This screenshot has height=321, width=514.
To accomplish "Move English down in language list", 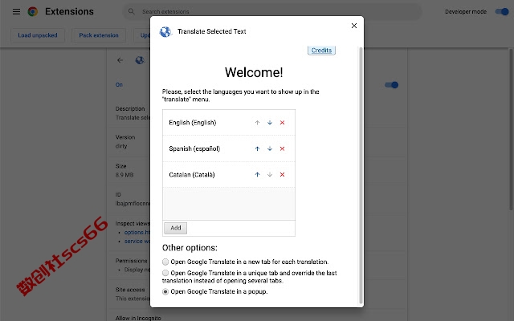I will click(270, 123).
